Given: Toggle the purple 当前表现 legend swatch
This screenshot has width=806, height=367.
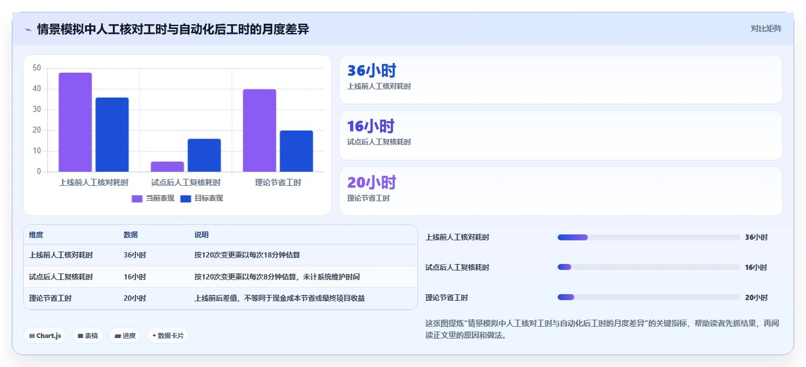Looking at the screenshot, I should tap(137, 198).
